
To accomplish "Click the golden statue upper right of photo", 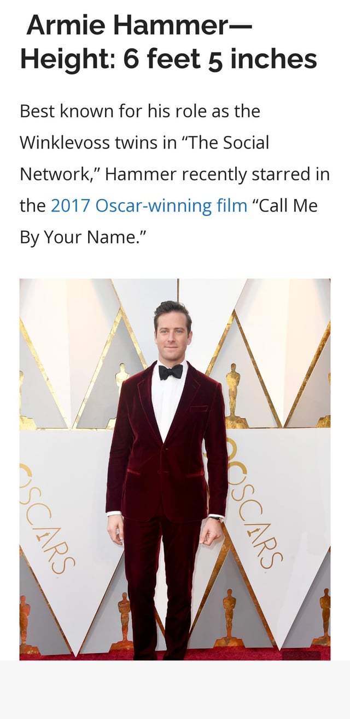I will [234, 395].
